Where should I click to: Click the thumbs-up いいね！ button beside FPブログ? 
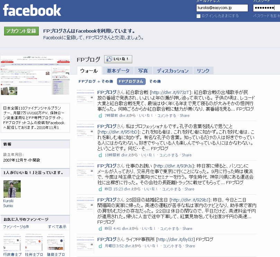118,59
